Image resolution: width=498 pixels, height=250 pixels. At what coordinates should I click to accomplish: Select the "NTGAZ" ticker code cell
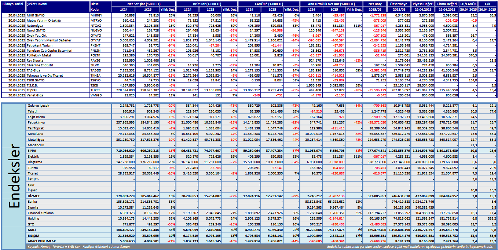pos(95,26)
